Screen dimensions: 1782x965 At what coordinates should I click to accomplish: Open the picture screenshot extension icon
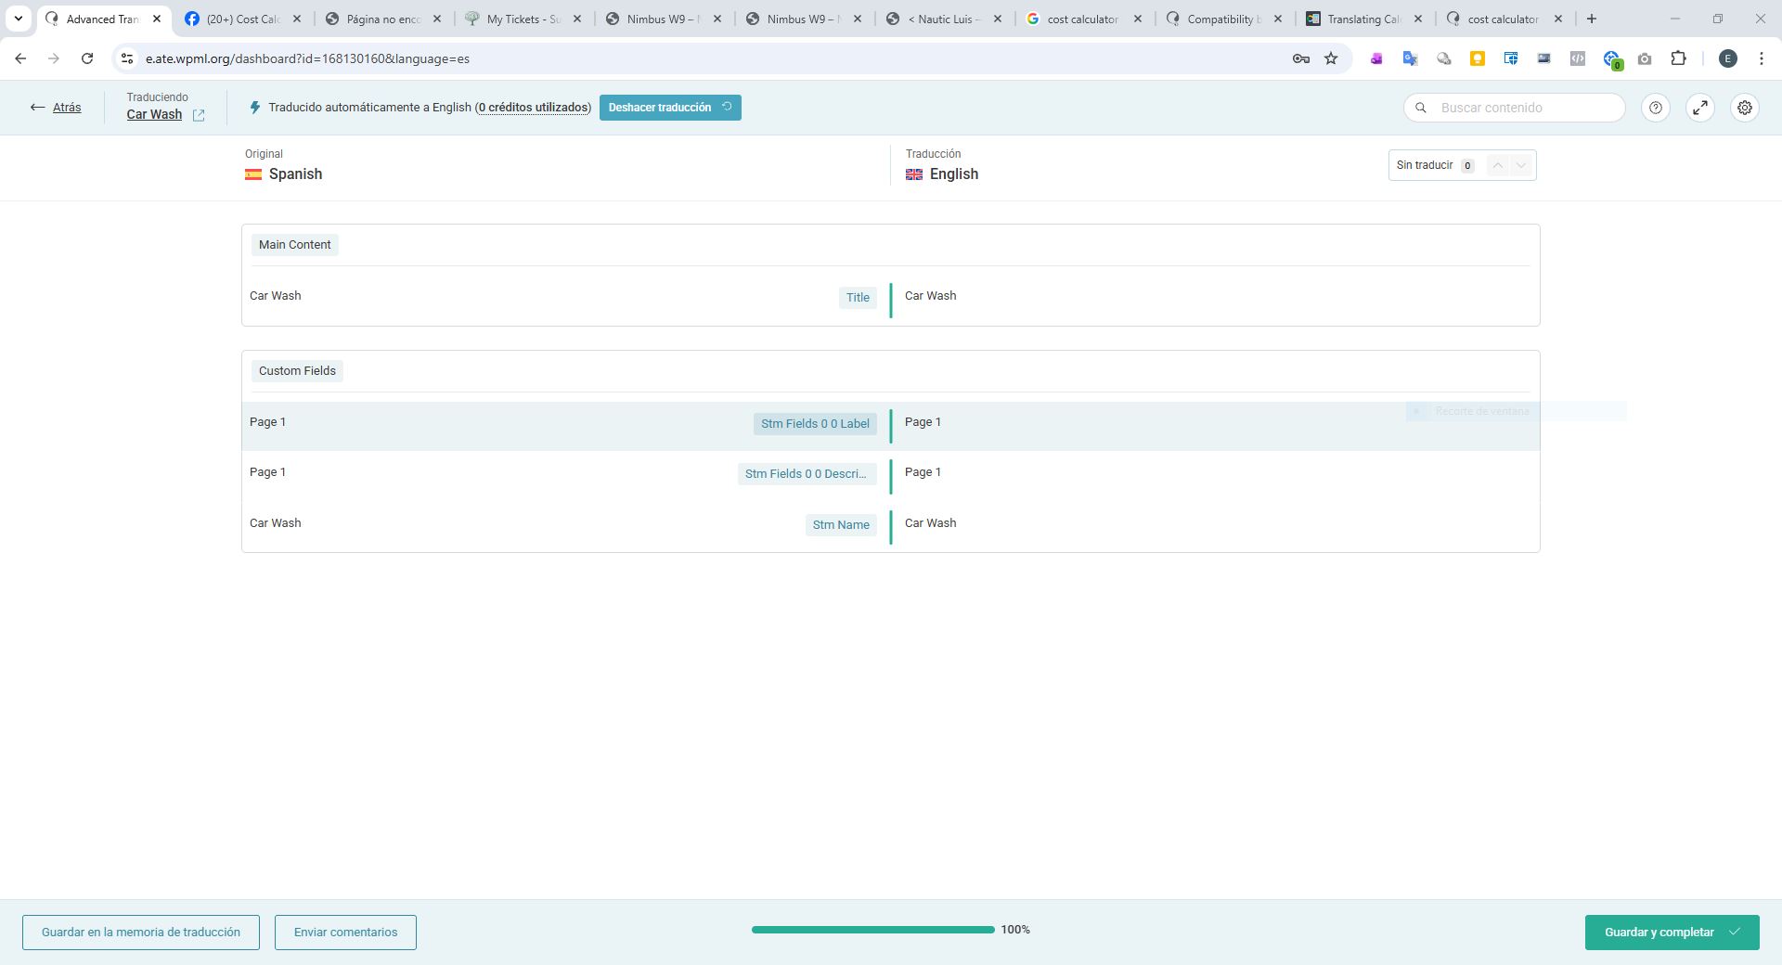pos(1543,58)
